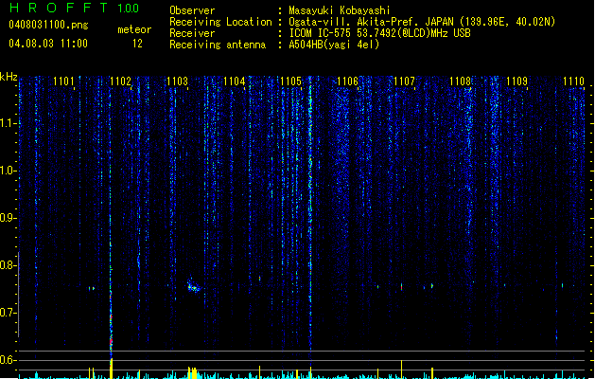Click the Observer label
The height and width of the screenshot is (379, 595).
click(192, 10)
